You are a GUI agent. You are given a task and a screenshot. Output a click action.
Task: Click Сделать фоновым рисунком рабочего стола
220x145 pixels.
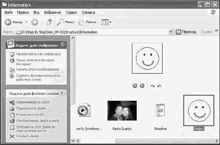[x=38, y=77]
